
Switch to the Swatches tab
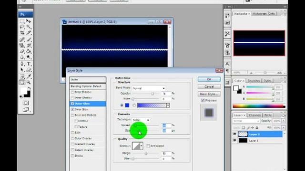tap(254, 81)
